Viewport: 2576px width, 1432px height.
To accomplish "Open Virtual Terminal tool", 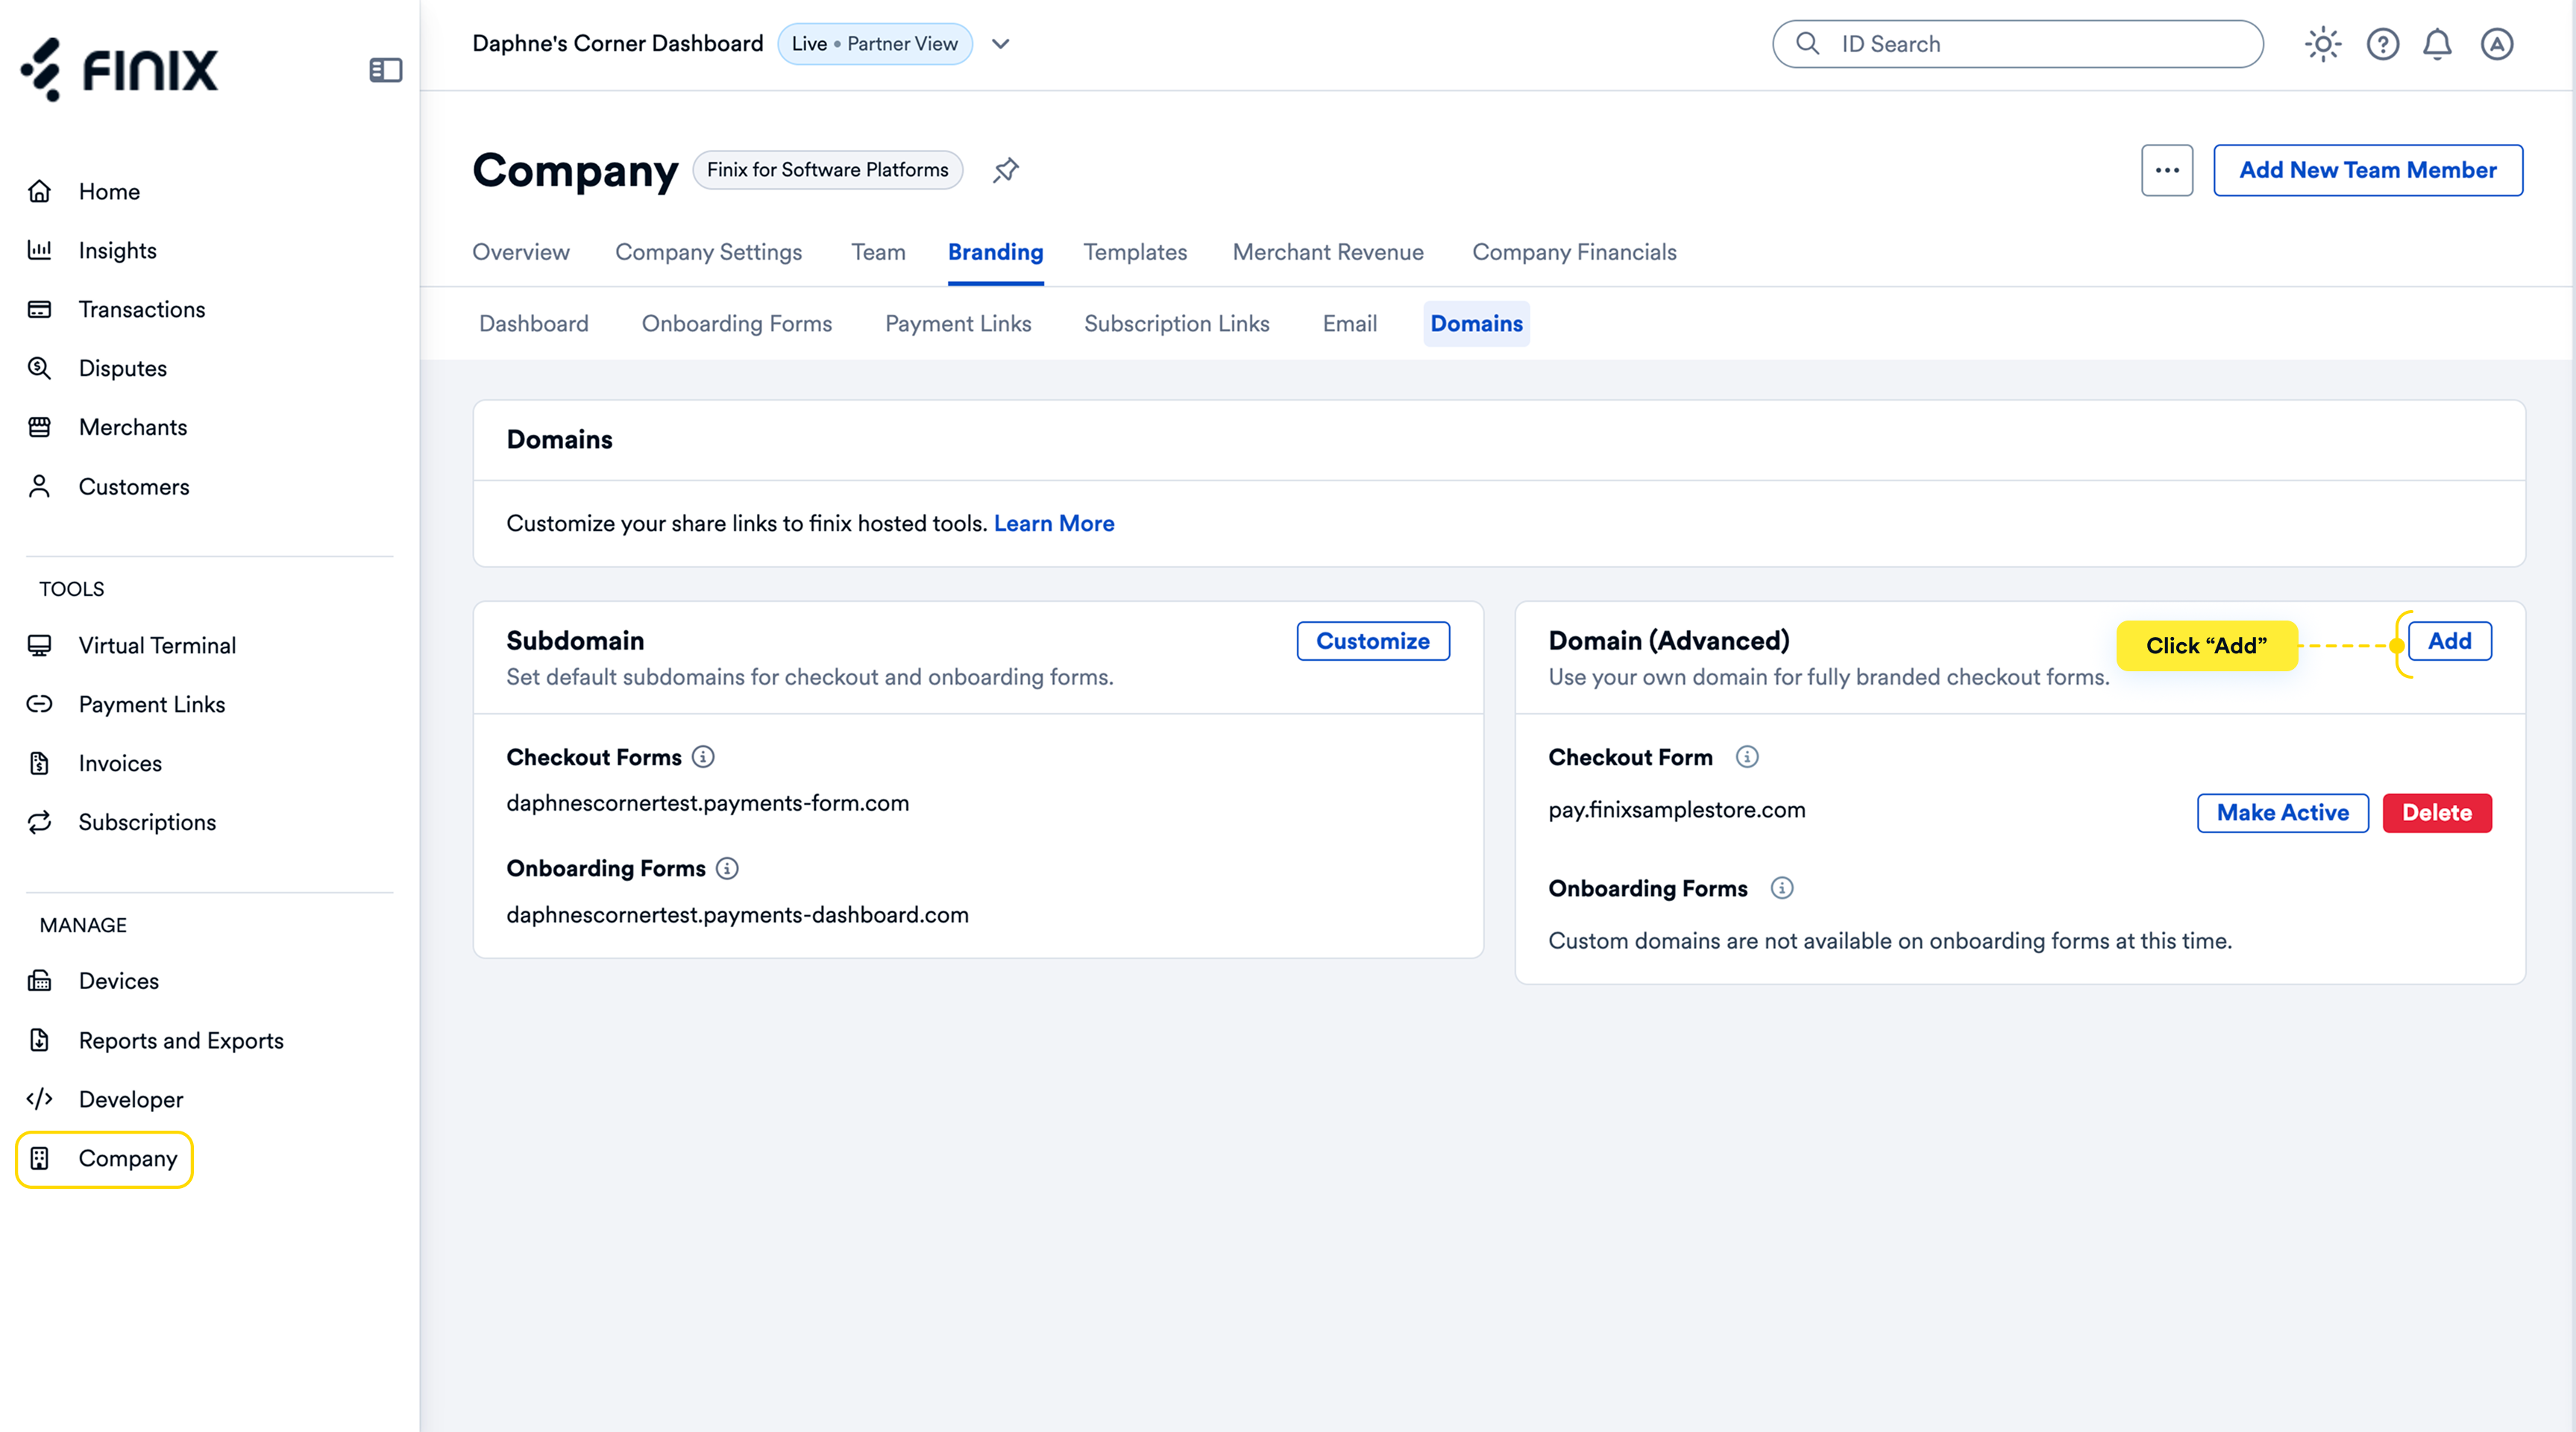I will 157,645.
